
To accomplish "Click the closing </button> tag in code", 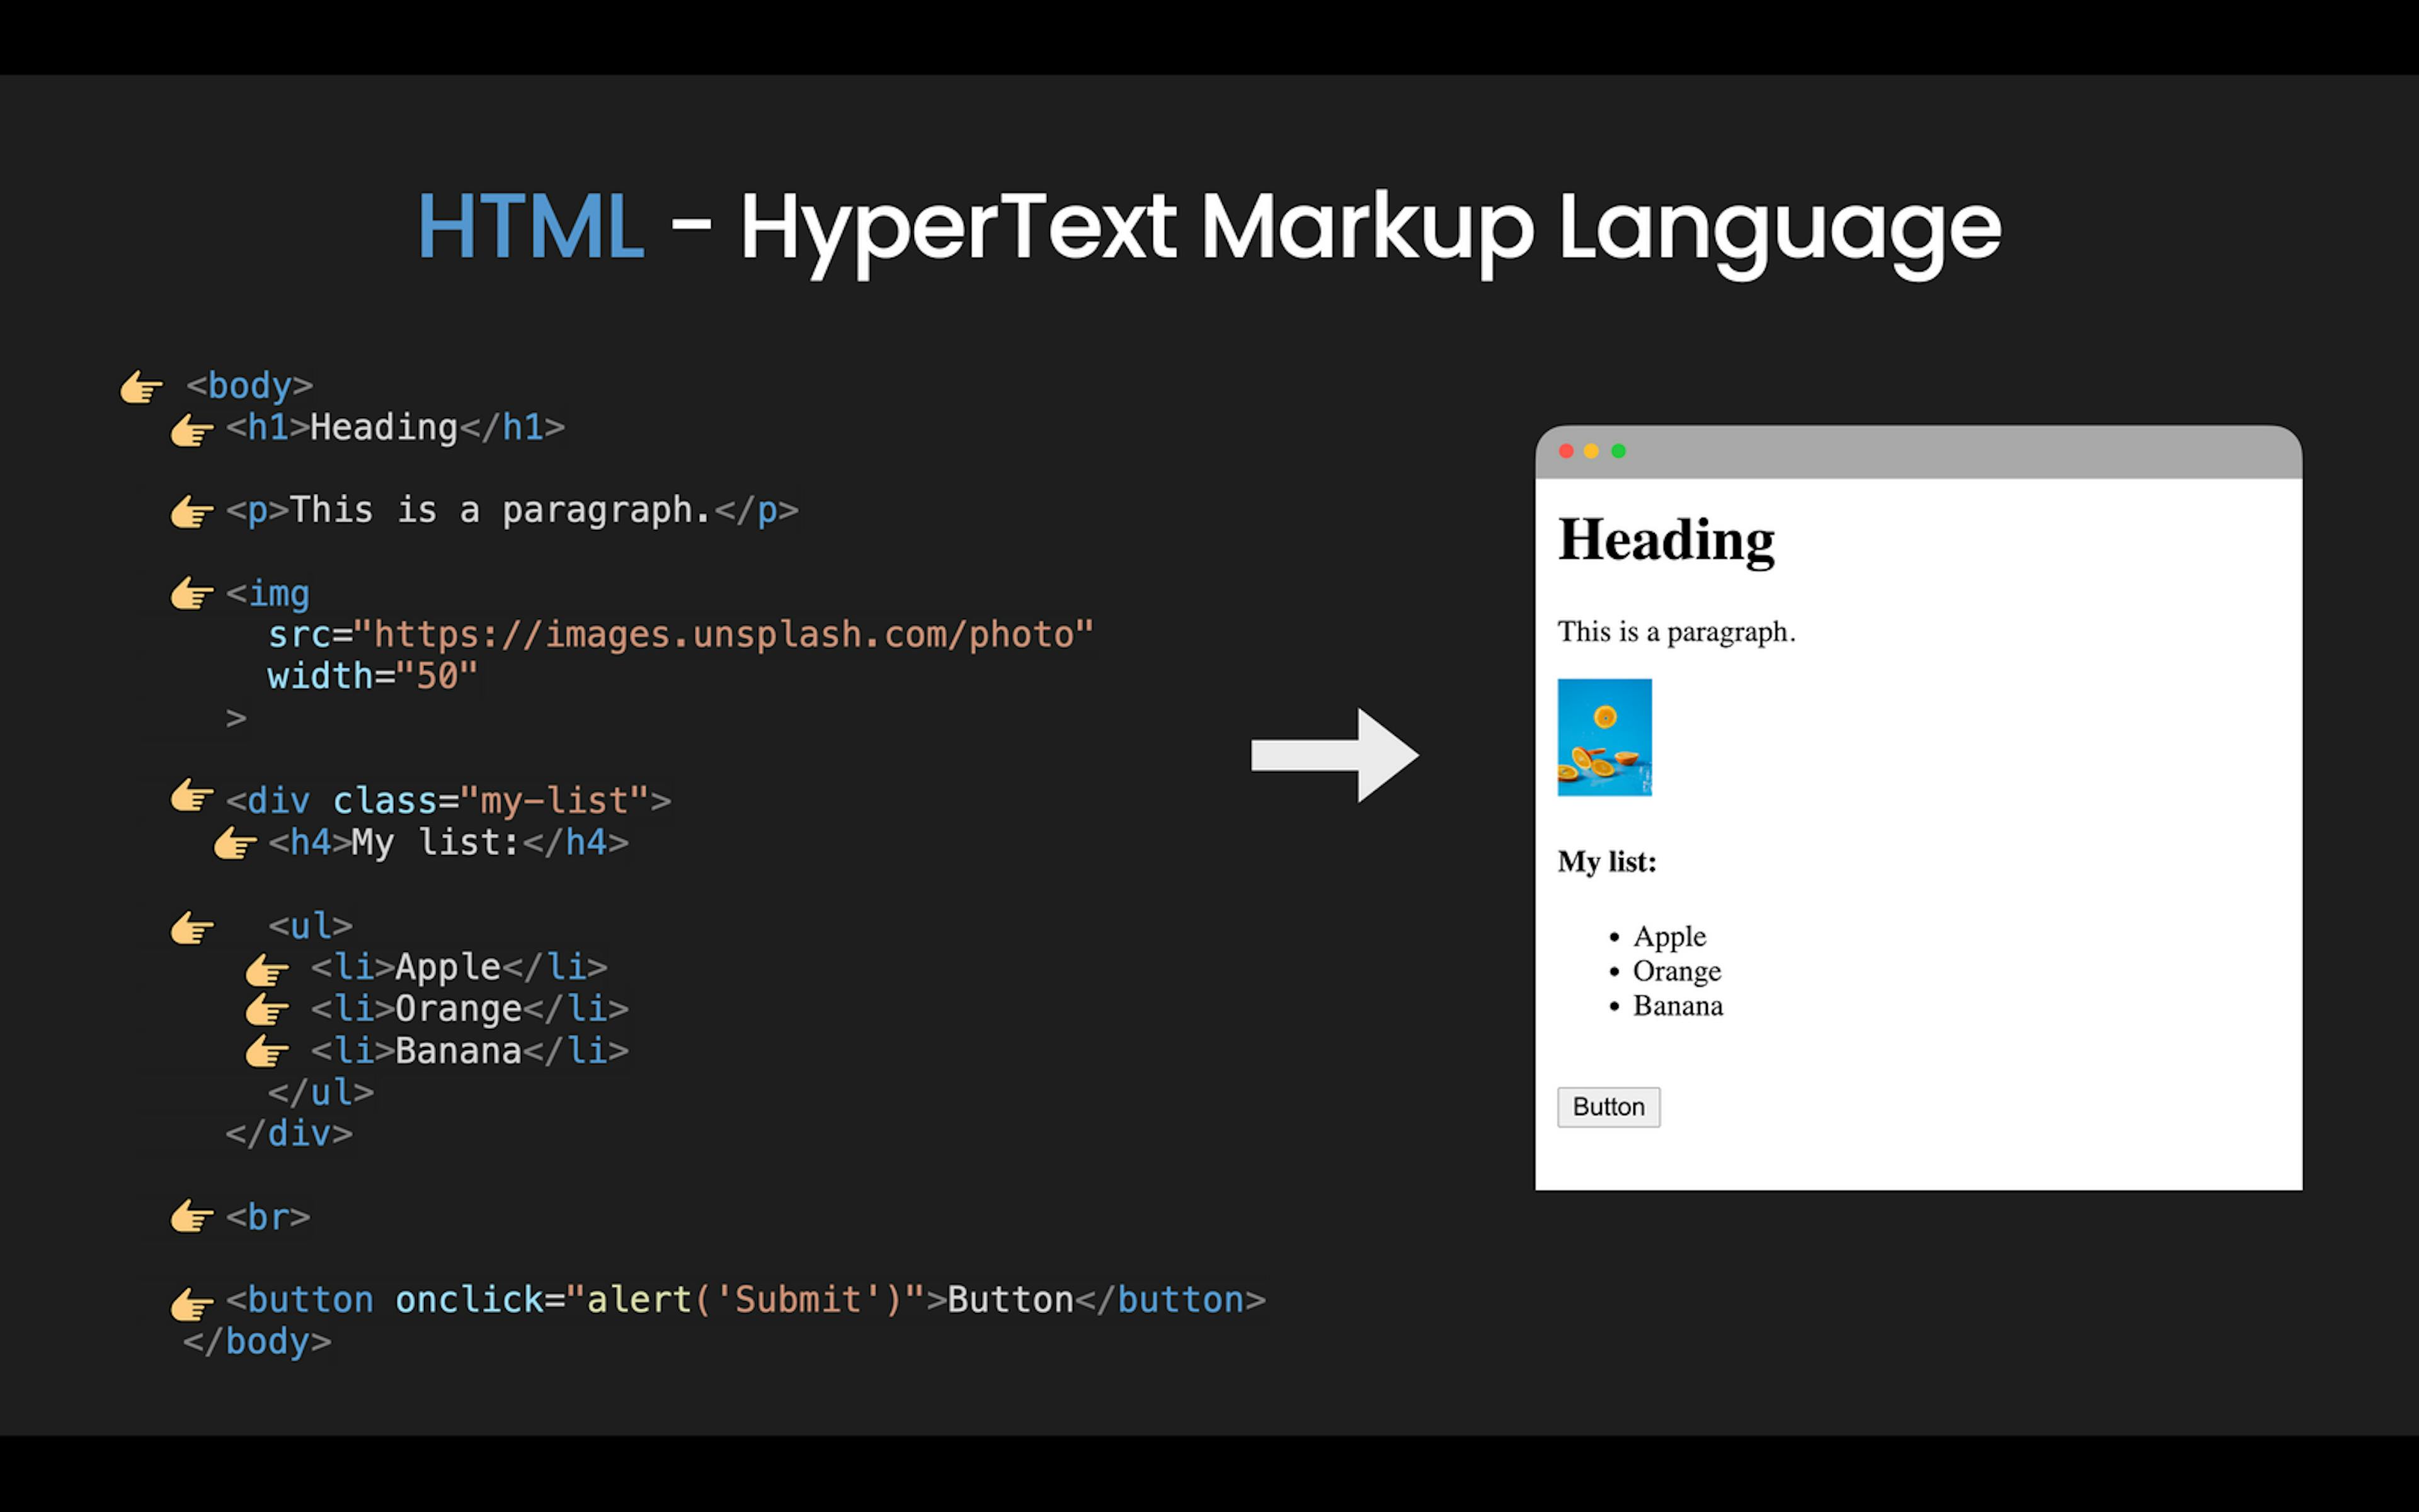I will point(1170,1300).
